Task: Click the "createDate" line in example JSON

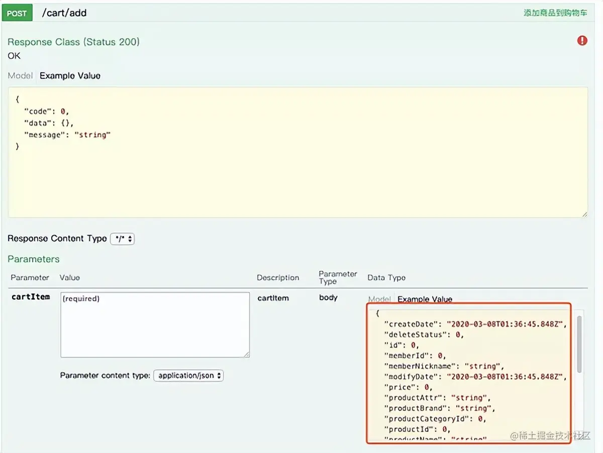Action: [475, 324]
